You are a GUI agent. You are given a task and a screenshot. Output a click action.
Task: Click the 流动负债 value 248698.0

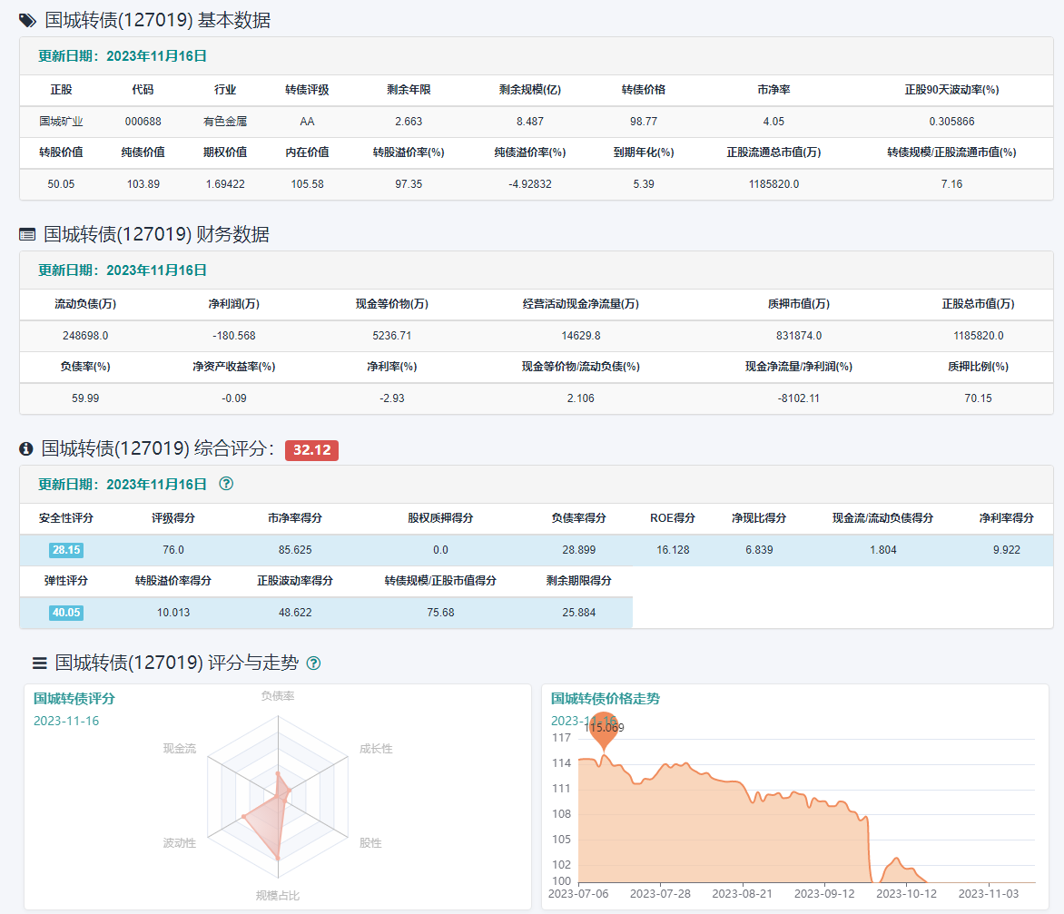coord(85,335)
